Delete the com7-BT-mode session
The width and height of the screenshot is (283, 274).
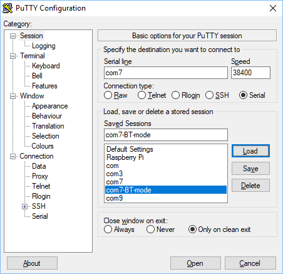pos(250,186)
